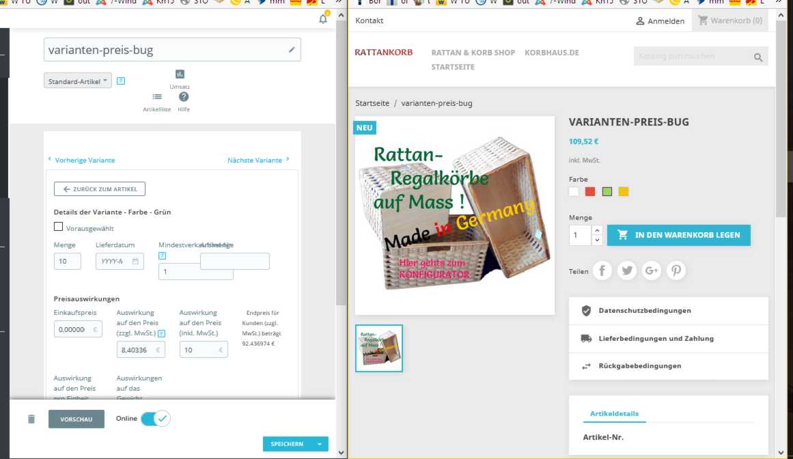
Task: Increase quantity with the up arrow
Action: 597,230
